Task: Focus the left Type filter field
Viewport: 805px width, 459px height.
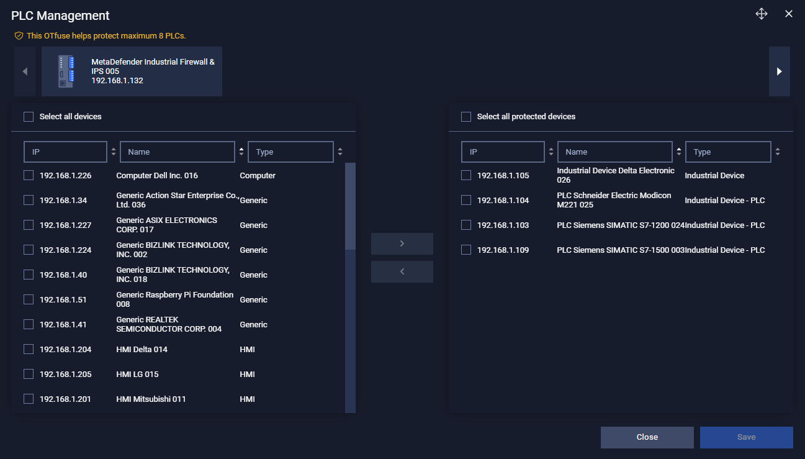Action: coord(290,152)
